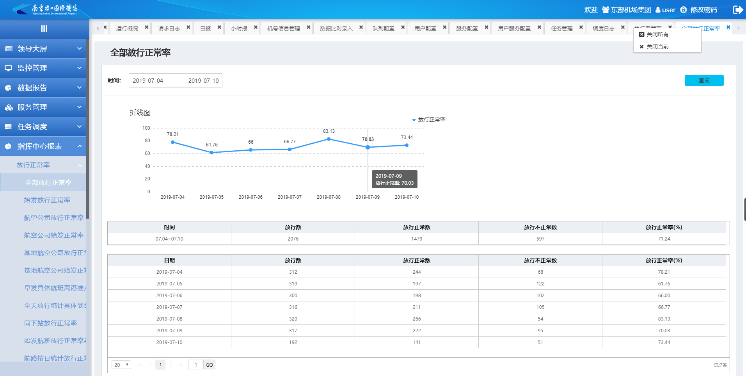
Task: Click the start date field 2019-07-04
Action: 148,80
